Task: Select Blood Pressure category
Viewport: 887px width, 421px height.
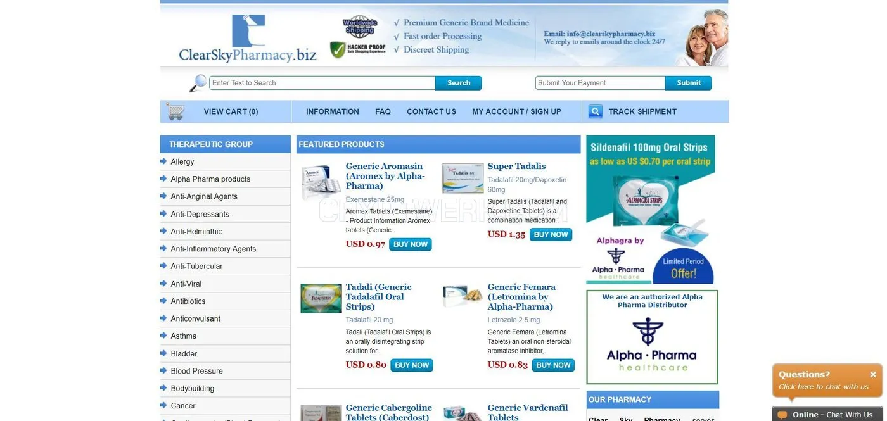Action: coord(196,371)
